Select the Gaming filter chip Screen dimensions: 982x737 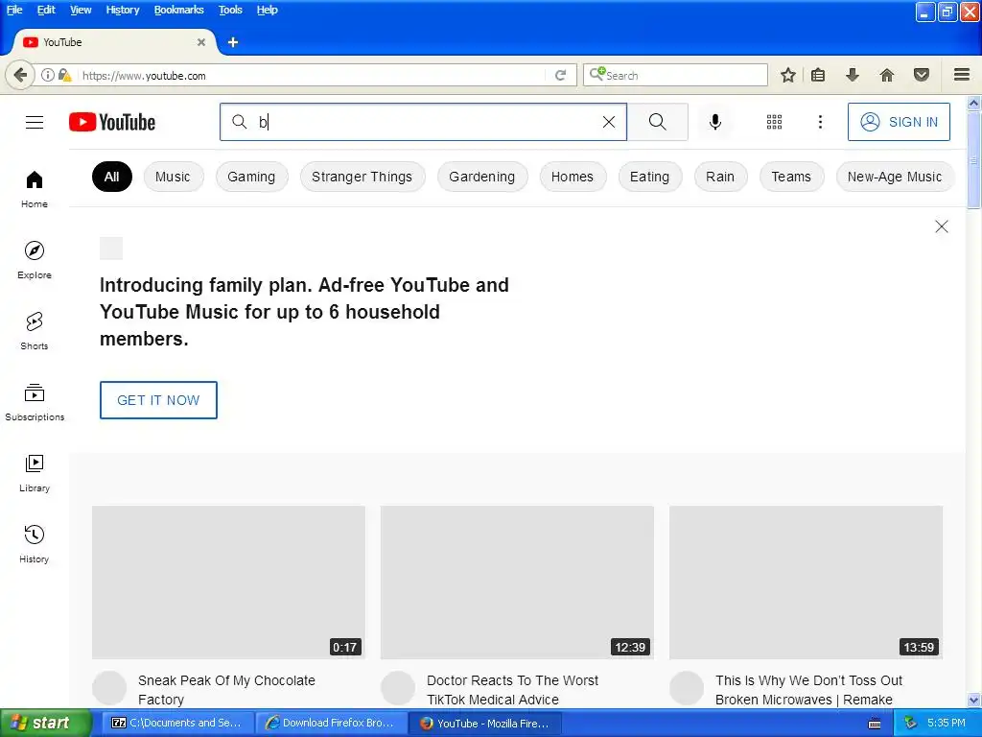[x=251, y=177]
